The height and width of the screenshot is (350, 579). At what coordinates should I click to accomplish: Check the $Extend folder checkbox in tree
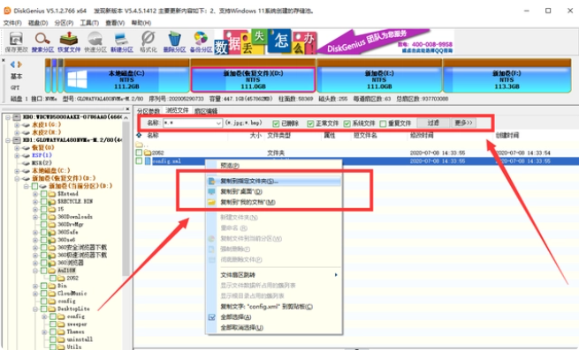click(x=43, y=194)
